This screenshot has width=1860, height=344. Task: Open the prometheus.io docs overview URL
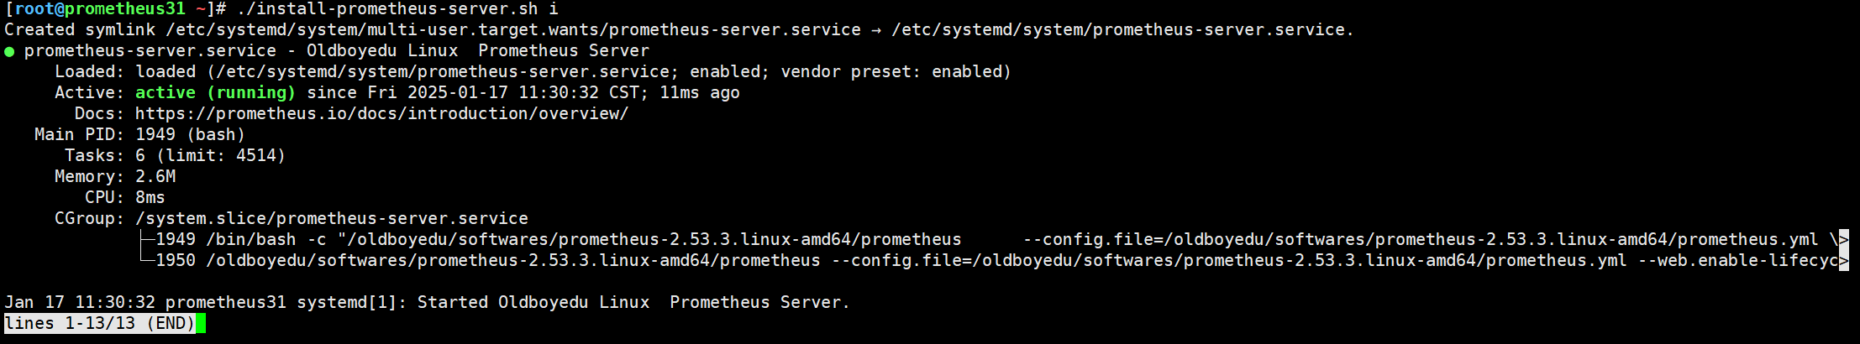381,113
